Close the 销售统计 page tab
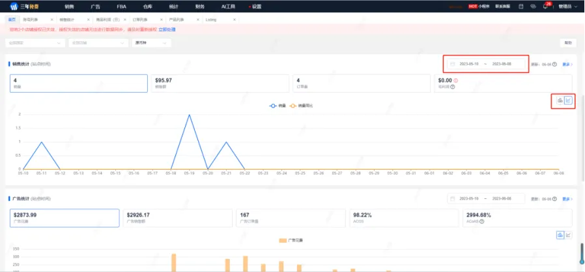 coord(89,20)
